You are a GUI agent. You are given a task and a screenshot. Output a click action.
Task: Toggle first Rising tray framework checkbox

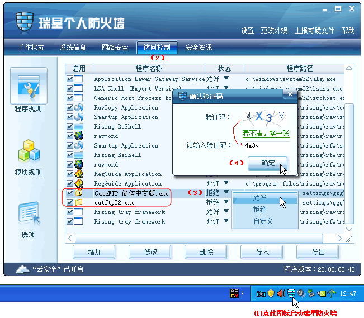point(70,212)
